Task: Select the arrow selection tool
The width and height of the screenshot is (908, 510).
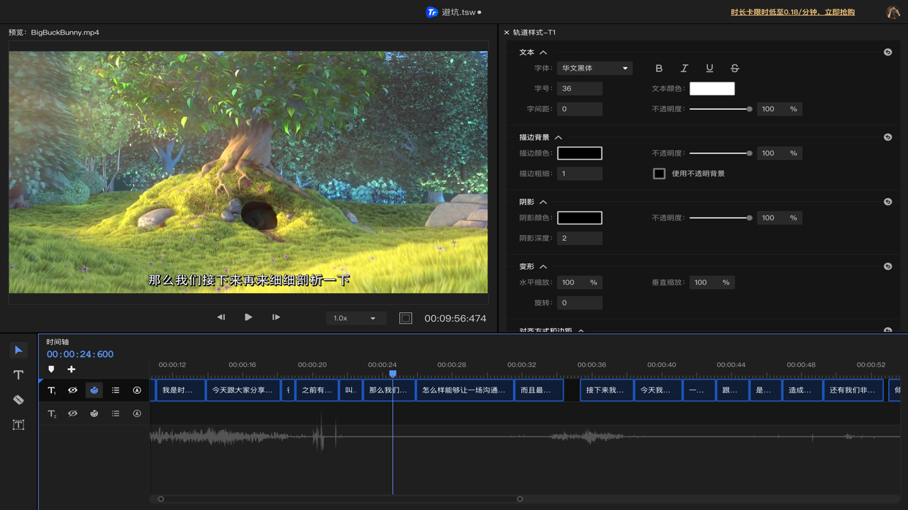Action: (x=18, y=350)
